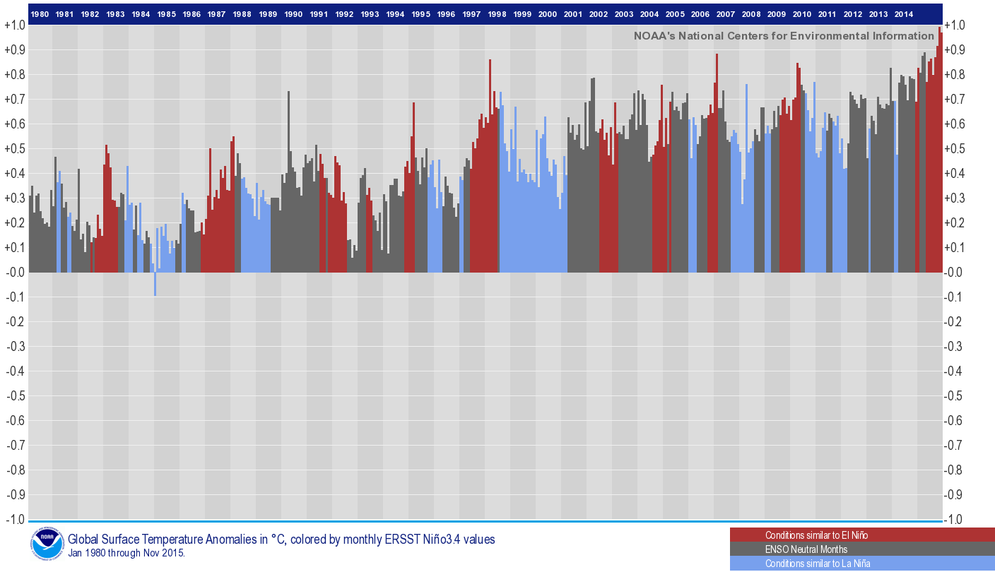995x572 pixels.
Task: Select the 1994 year label
Action: coord(396,14)
